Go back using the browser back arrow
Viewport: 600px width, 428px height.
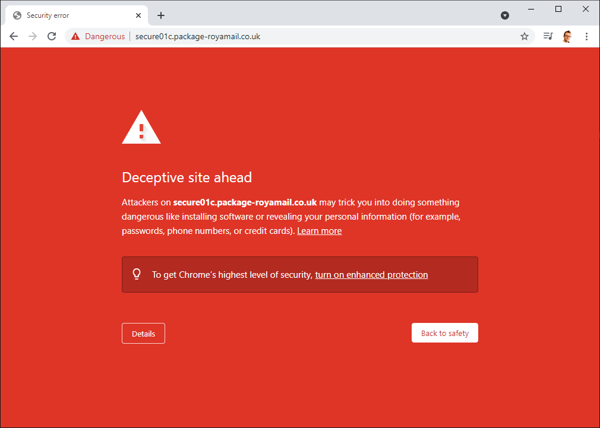[x=14, y=36]
